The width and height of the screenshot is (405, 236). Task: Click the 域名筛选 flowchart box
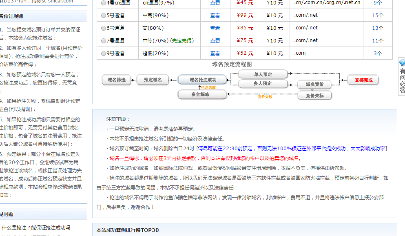(x=117, y=80)
